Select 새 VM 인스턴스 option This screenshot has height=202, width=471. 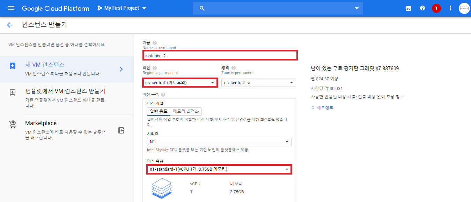coord(67,69)
